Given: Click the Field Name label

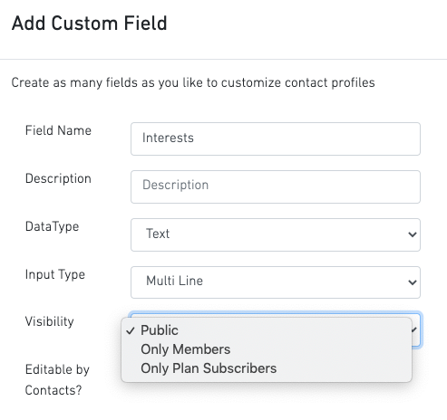Looking at the screenshot, I should pos(58,130).
